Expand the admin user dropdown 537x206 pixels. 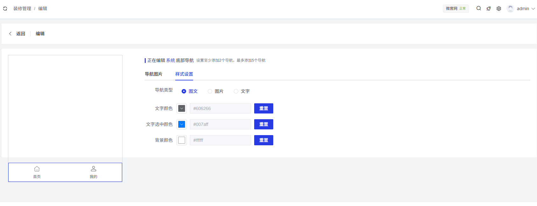click(x=533, y=9)
